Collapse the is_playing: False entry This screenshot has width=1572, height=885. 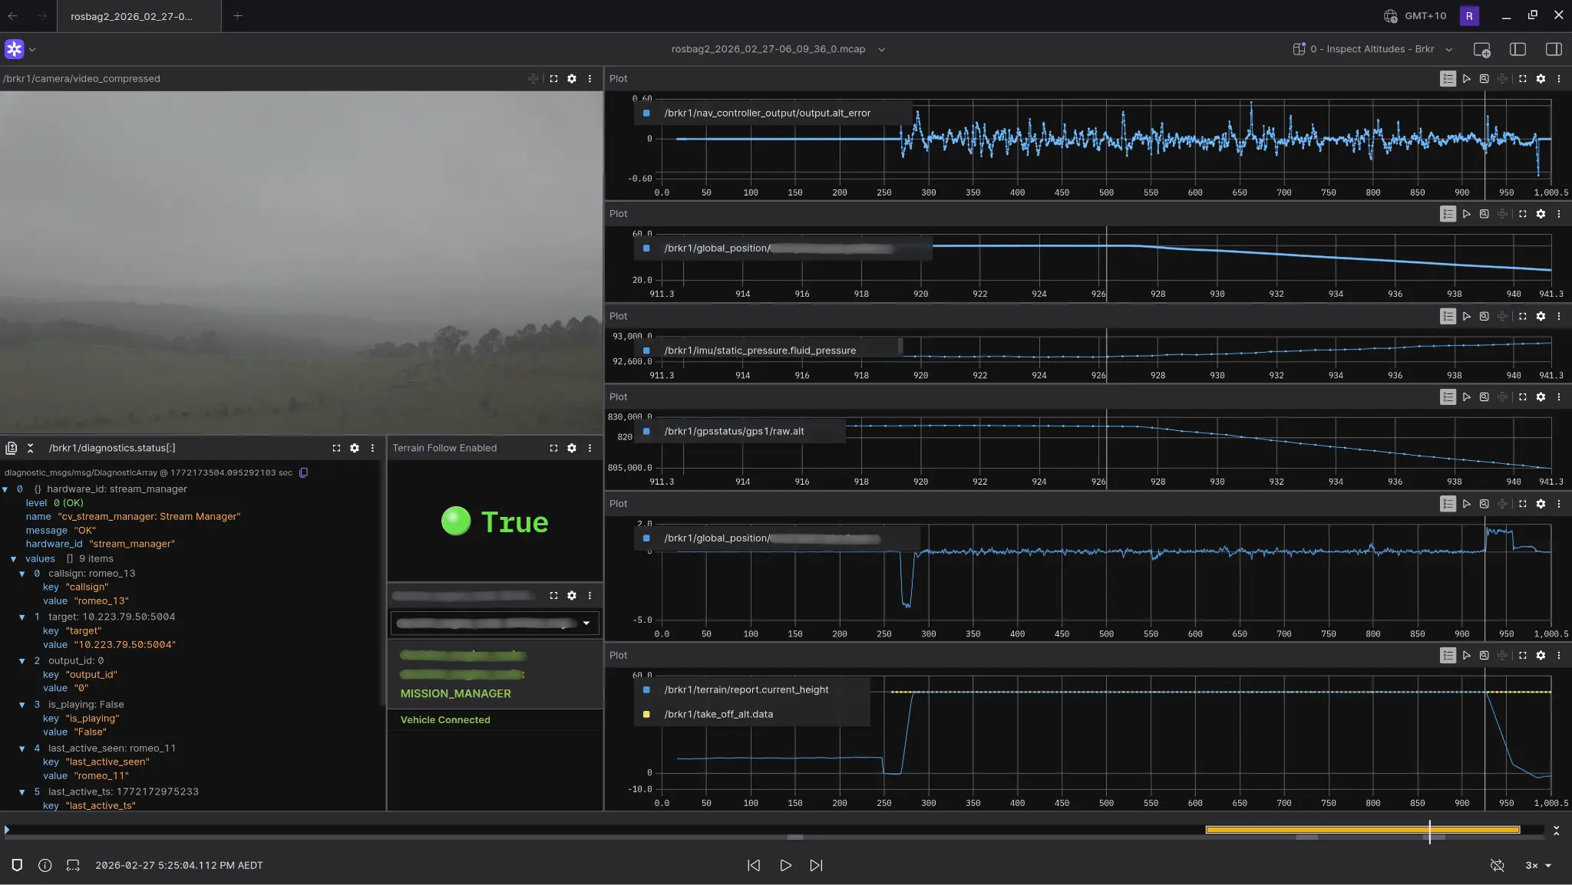click(x=22, y=705)
